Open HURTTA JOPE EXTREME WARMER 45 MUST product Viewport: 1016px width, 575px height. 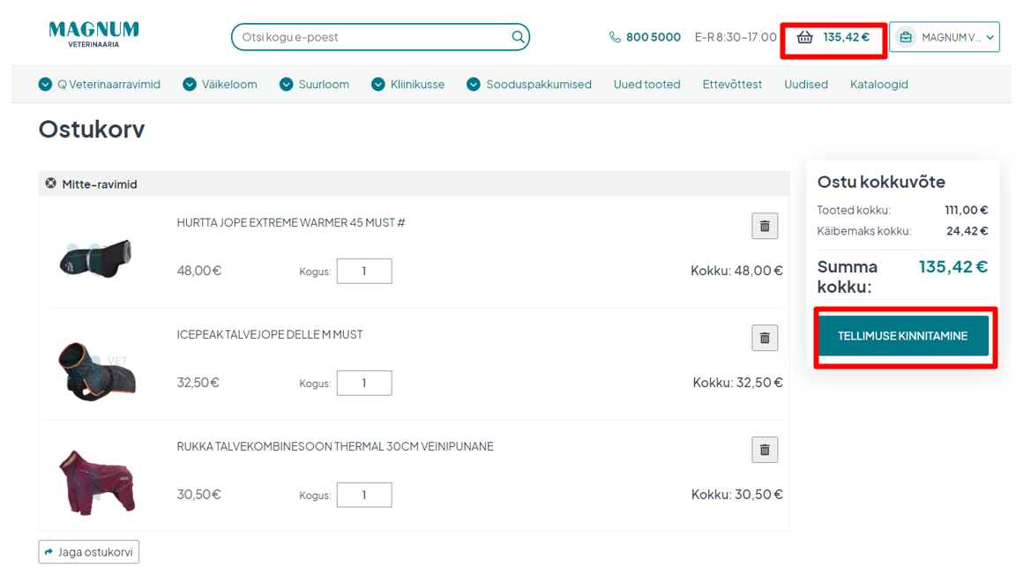coord(291,222)
